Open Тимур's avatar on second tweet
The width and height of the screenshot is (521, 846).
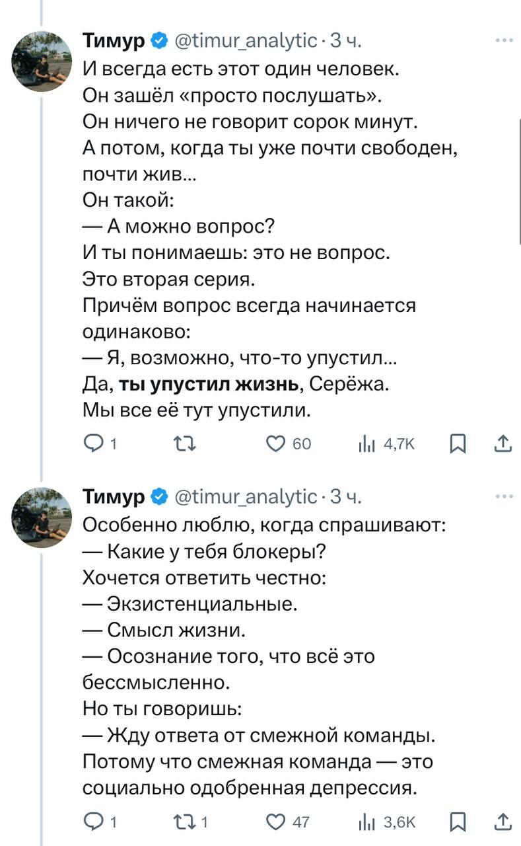point(42,518)
